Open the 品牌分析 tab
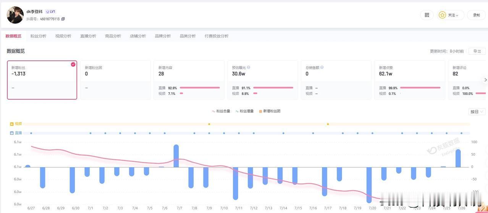The image size is (488, 213). [x=163, y=36]
